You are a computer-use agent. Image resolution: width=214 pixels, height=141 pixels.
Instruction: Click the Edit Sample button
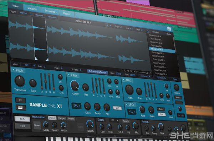coord(161,78)
